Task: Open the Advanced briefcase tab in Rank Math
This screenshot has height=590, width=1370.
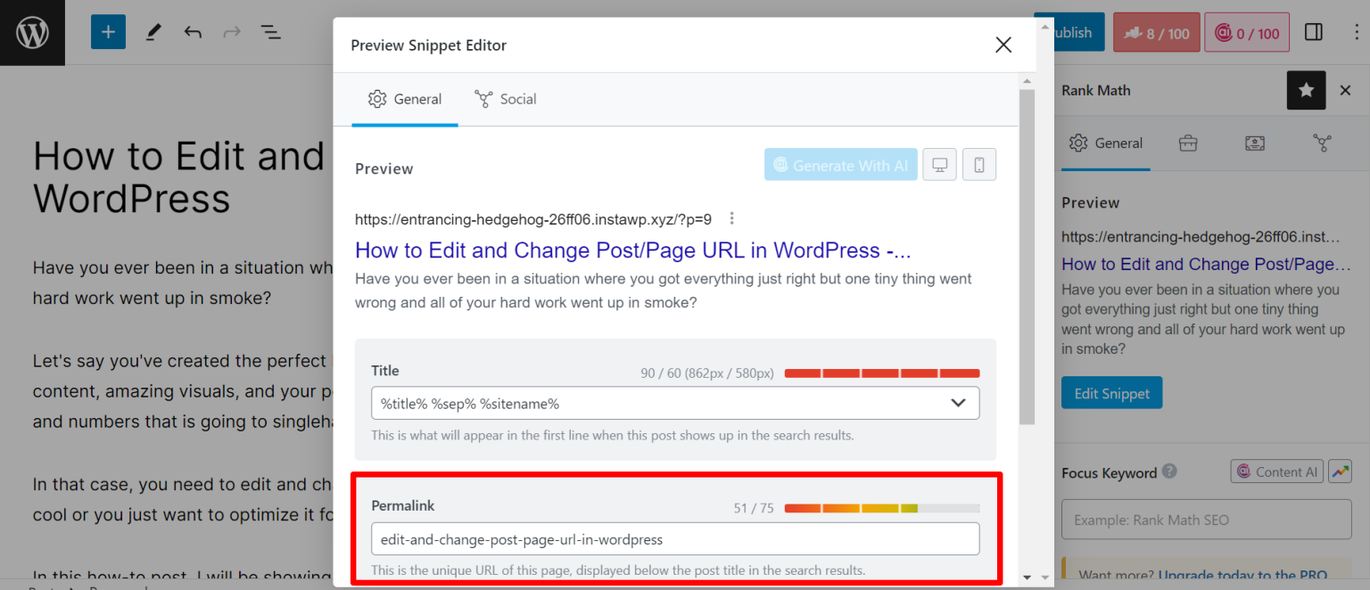Action: tap(1188, 143)
